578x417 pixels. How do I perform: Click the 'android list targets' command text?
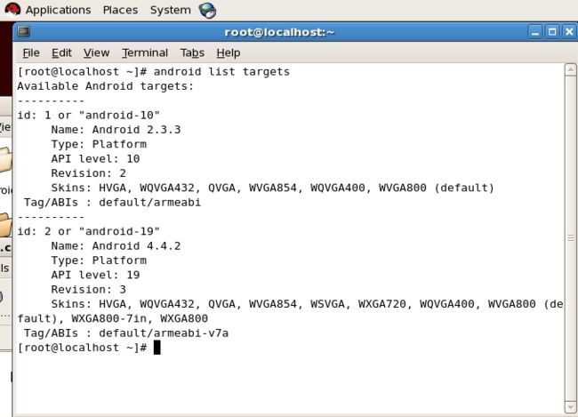click(x=221, y=71)
